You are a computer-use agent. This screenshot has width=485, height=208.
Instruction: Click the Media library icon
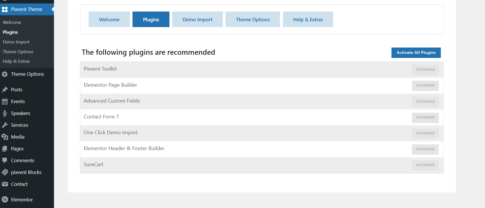pos(5,137)
